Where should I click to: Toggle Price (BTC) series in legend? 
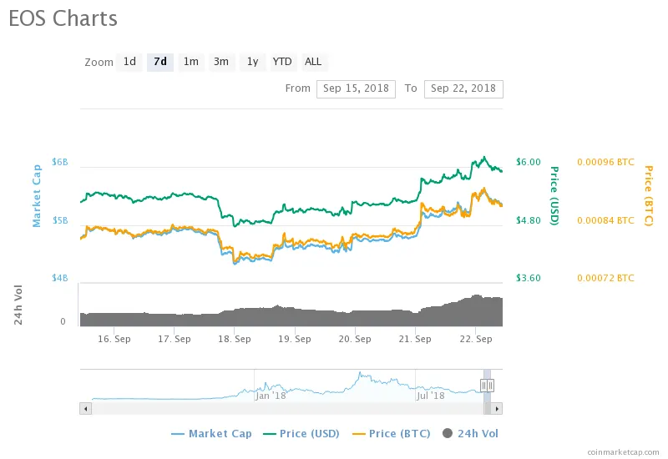pyautogui.click(x=391, y=434)
